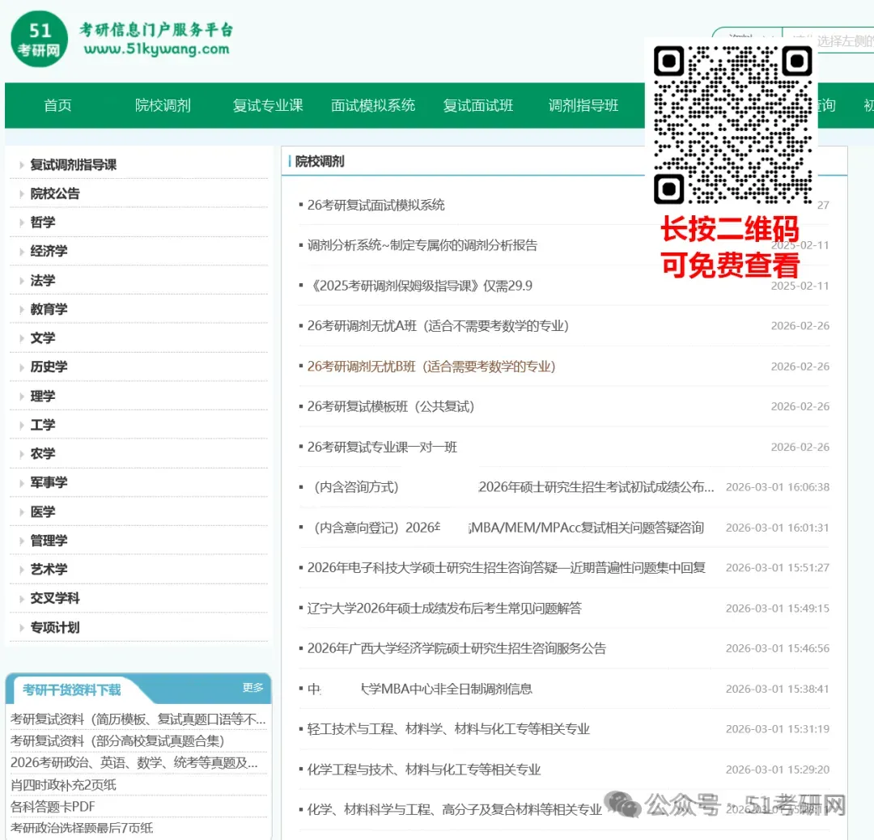
Task: Expand the 经济学 category arrow
Action: tap(22, 252)
